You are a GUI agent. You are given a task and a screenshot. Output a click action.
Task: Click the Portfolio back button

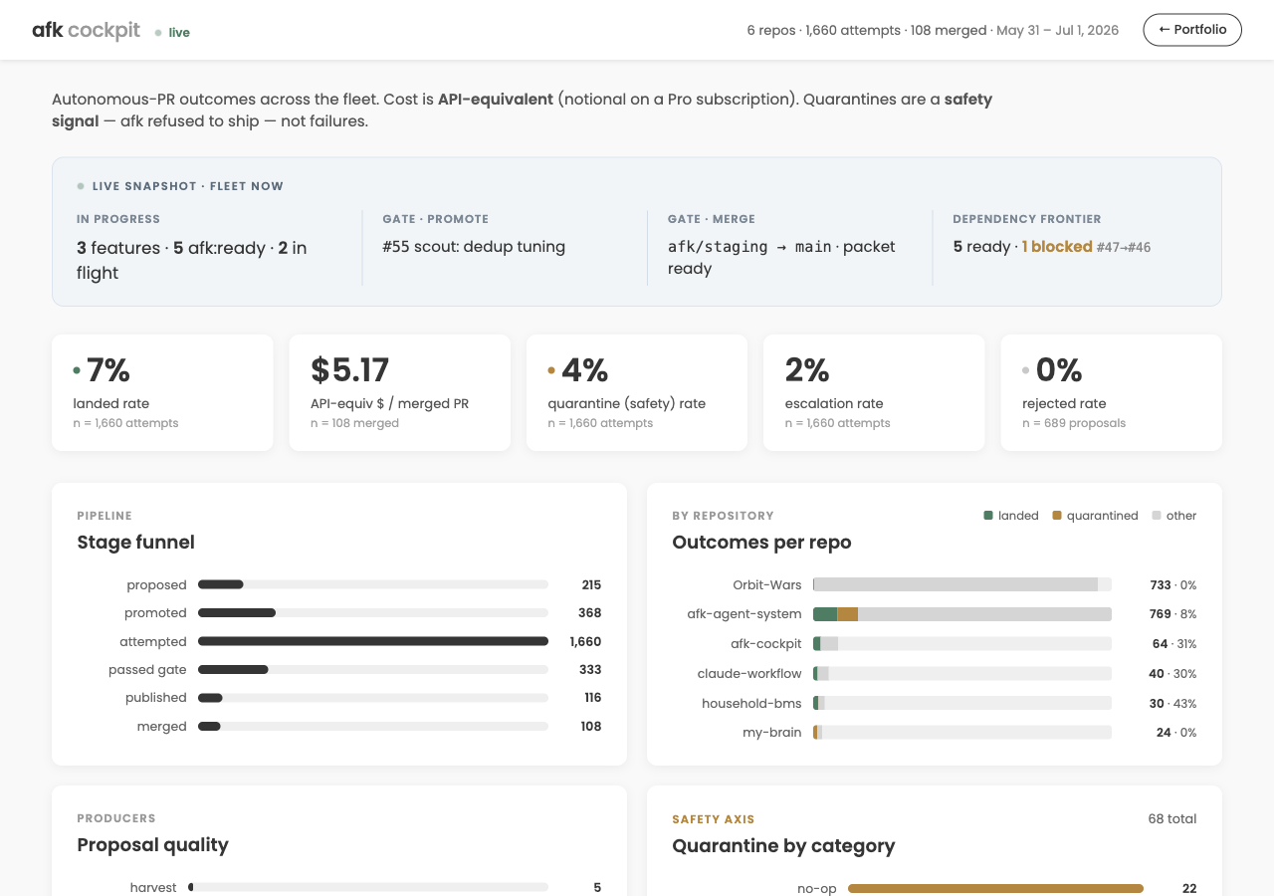tap(1192, 30)
